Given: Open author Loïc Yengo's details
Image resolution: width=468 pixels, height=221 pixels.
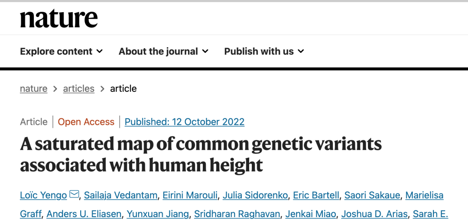Looking at the screenshot, I should (44, 195).
